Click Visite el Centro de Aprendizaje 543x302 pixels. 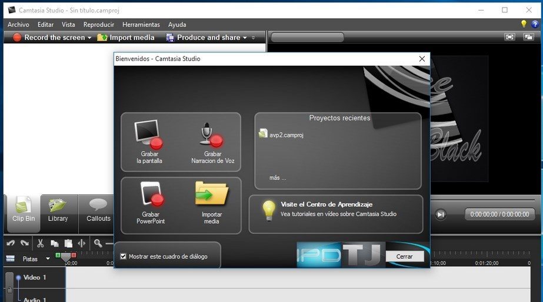pyautogui.click(x=327, y=204)
